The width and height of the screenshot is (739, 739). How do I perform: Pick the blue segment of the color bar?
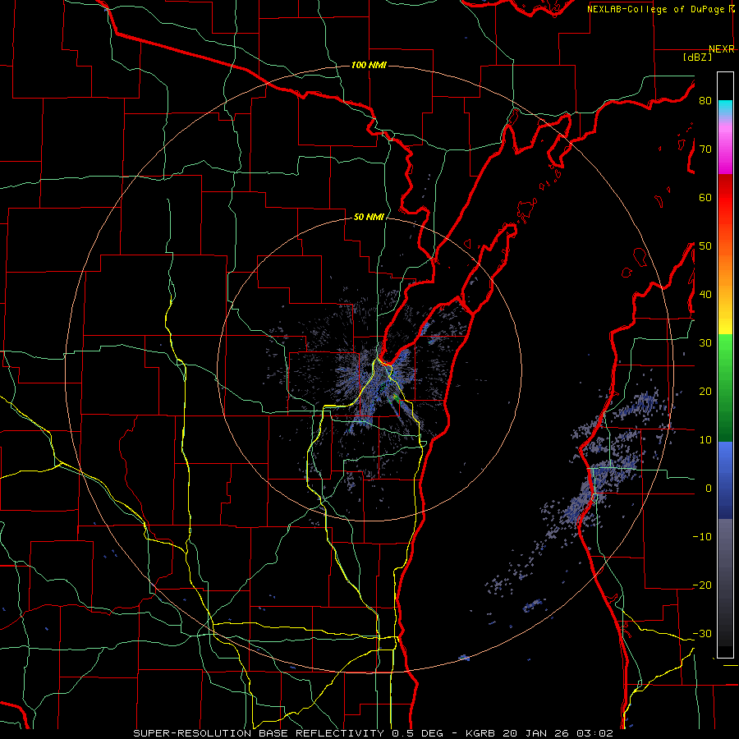tap(725, 480)
